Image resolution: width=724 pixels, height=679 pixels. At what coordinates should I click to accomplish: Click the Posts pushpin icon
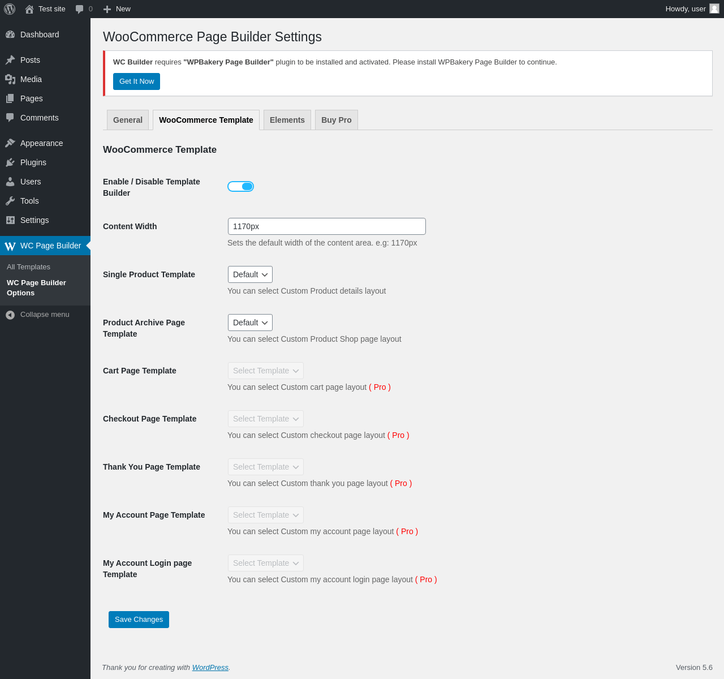click(x=10, y=60)
